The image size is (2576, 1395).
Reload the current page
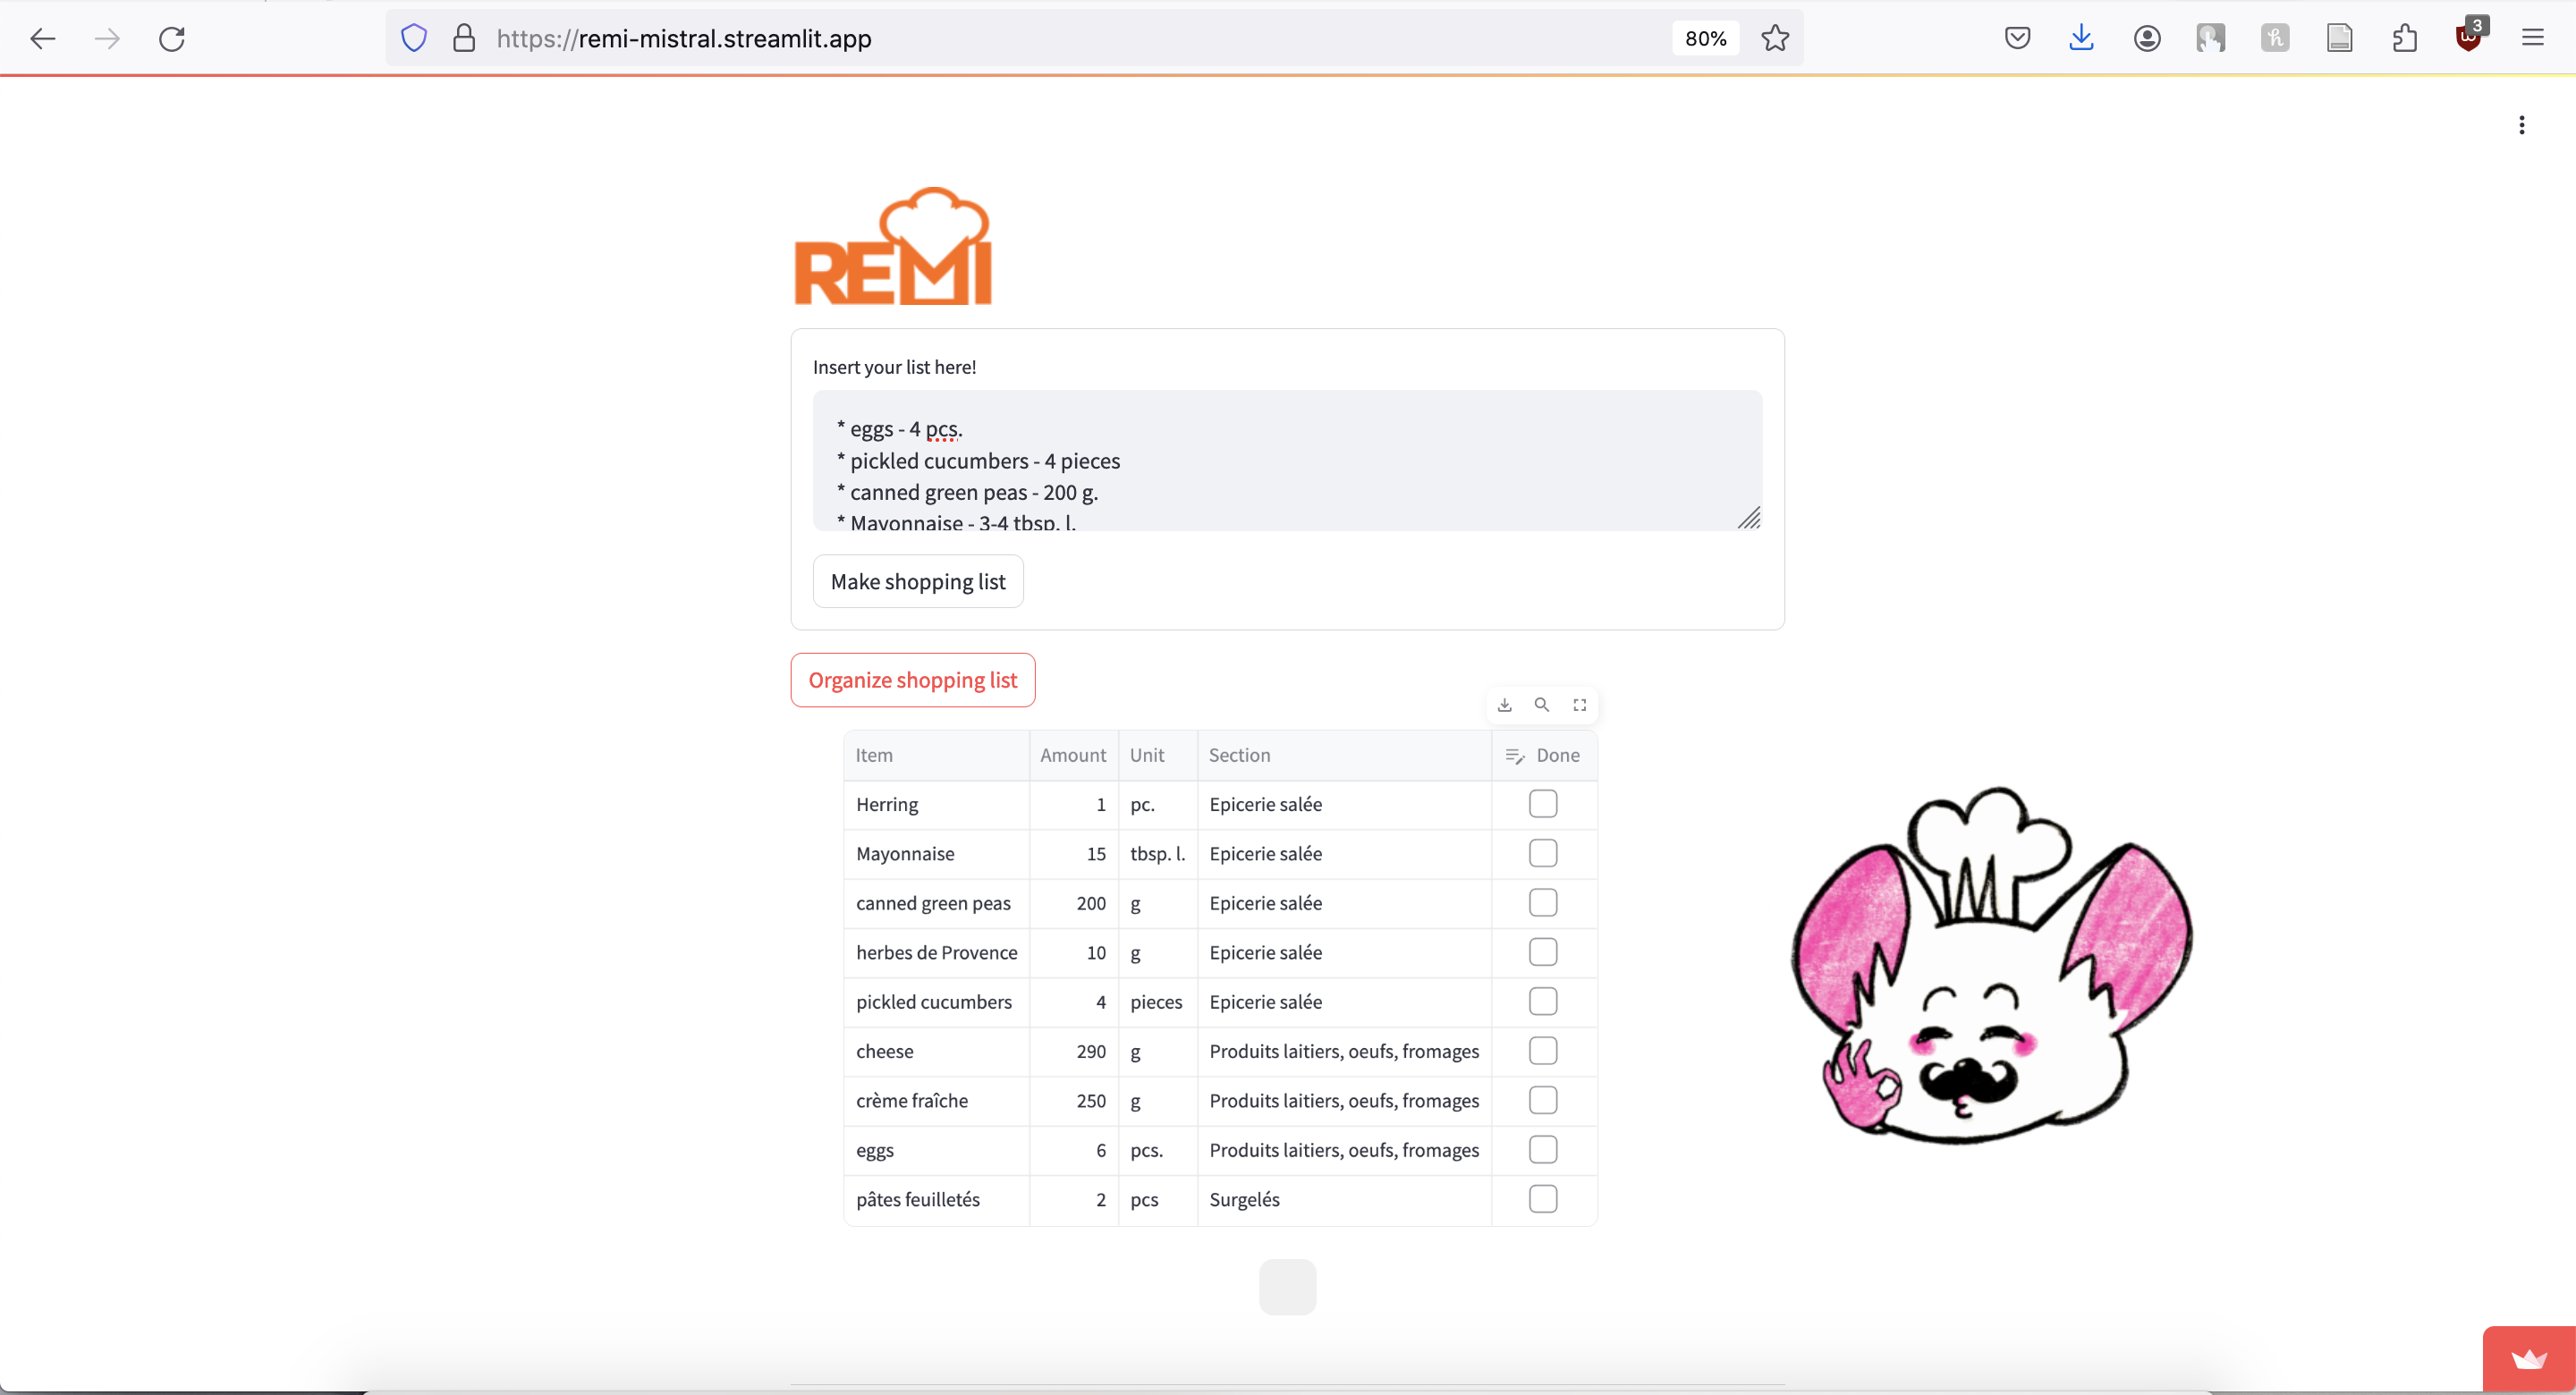tap(172, 39)
